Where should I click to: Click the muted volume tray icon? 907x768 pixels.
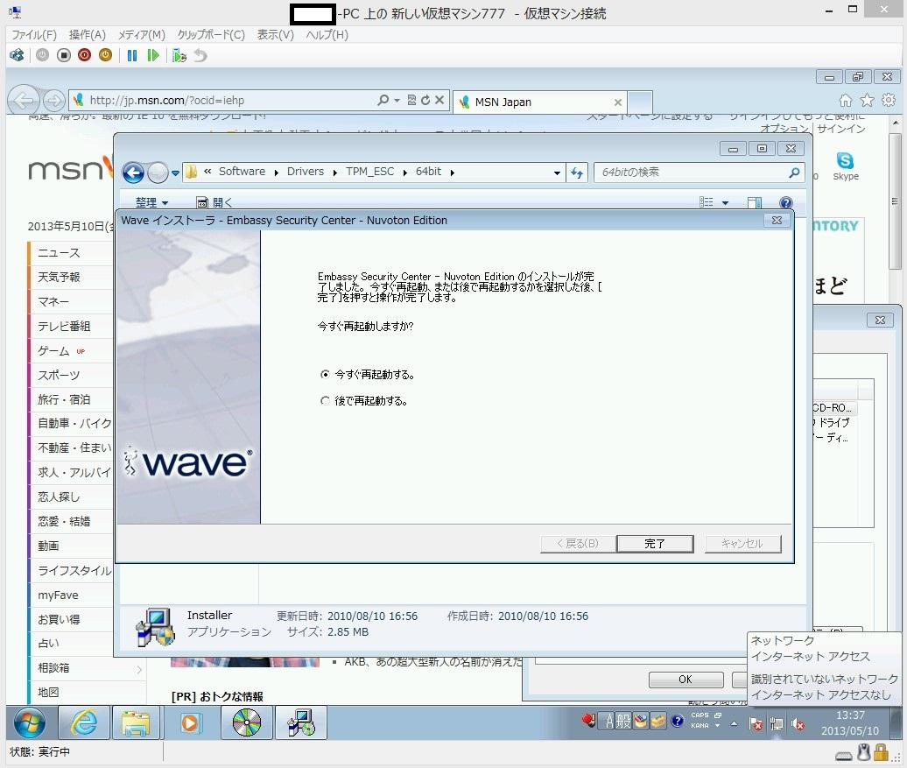pyautogui.click(x=798, y=724)
